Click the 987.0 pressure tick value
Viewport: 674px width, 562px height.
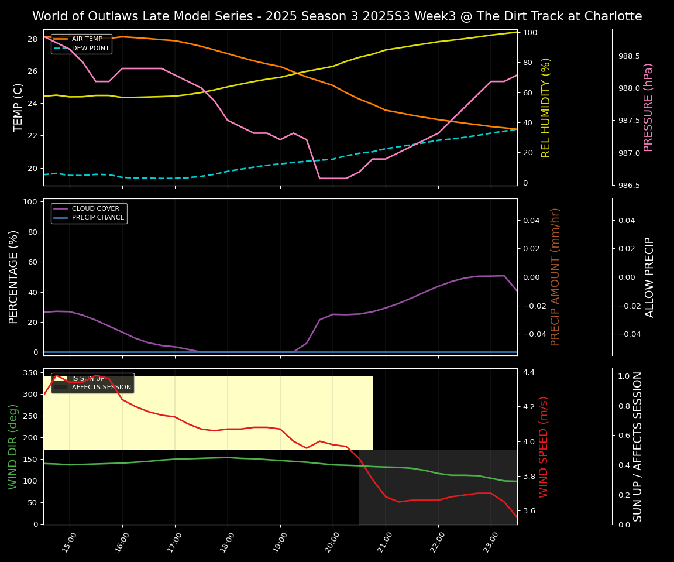pyautogui.click(x=629, y=153)
